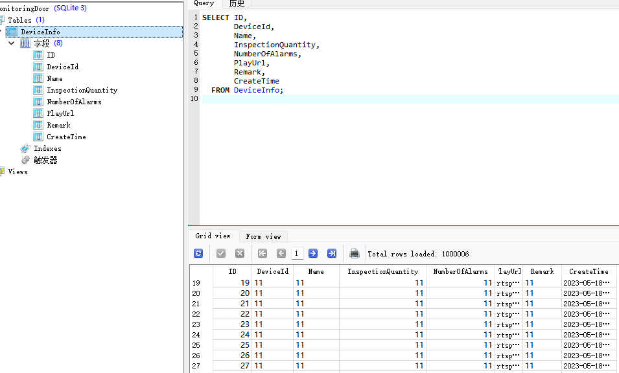Collapse the 字段 columns node

[x=12, y=43]
